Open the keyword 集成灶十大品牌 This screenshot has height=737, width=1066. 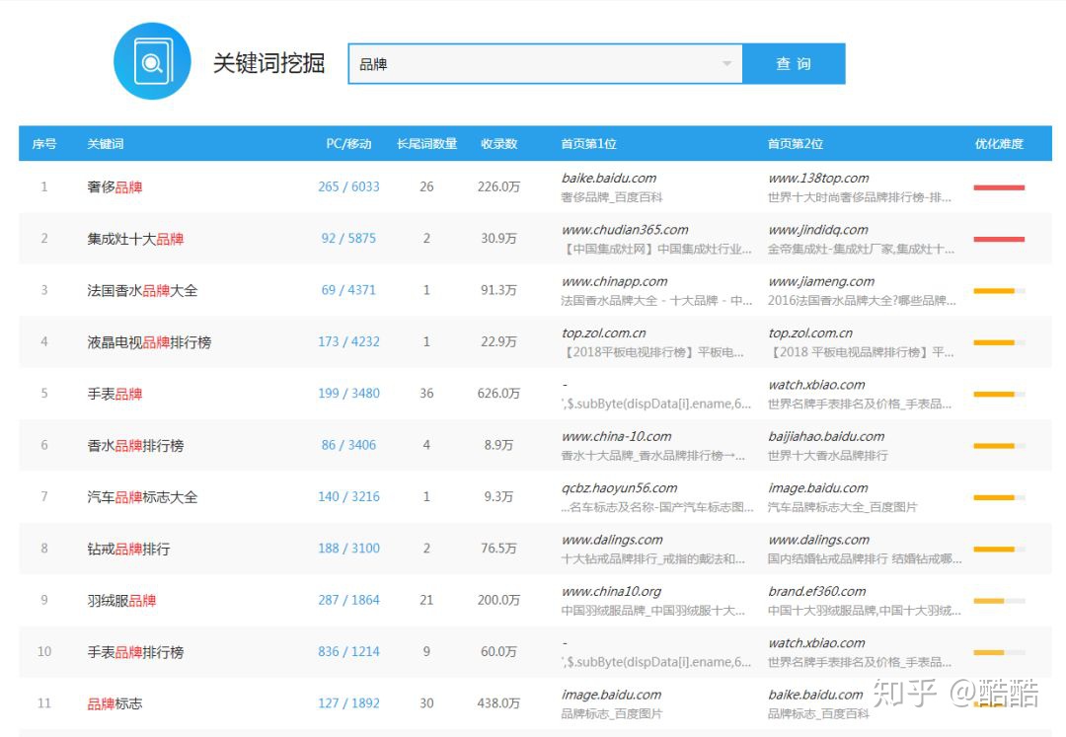pos(135,239)
